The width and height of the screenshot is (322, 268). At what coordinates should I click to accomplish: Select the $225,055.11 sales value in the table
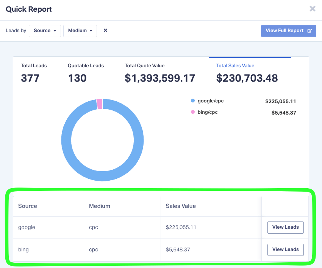pyautogui.click(x=181, y=227)
